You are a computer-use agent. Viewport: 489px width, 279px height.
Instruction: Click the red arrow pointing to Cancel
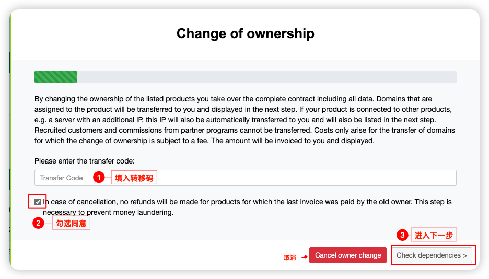pos(304,257)
